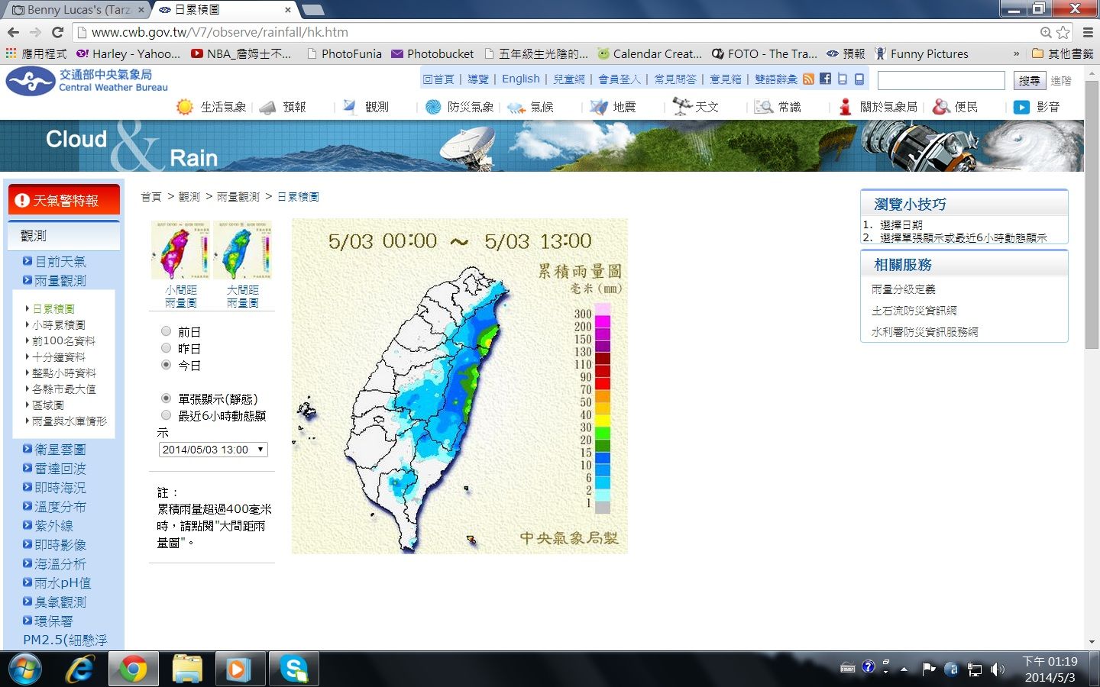
Task: Select the 昨日 radio button
Action: coord(166,348)
